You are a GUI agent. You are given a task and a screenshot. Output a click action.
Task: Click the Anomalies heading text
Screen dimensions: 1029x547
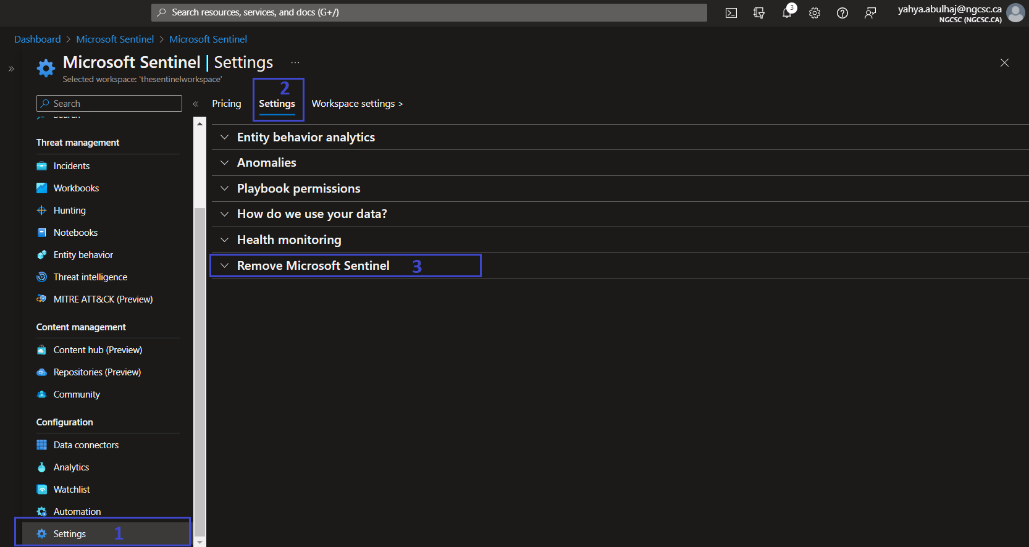(x=267, y=163)
